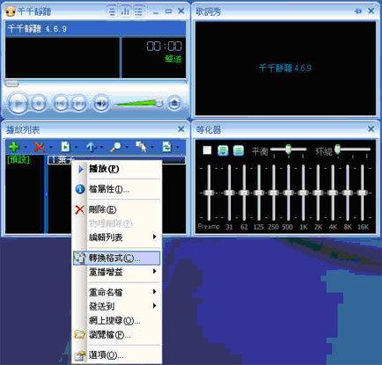Open 選項(O) options menu item
The image size is (382, 365).
click(x=117, y=355)
